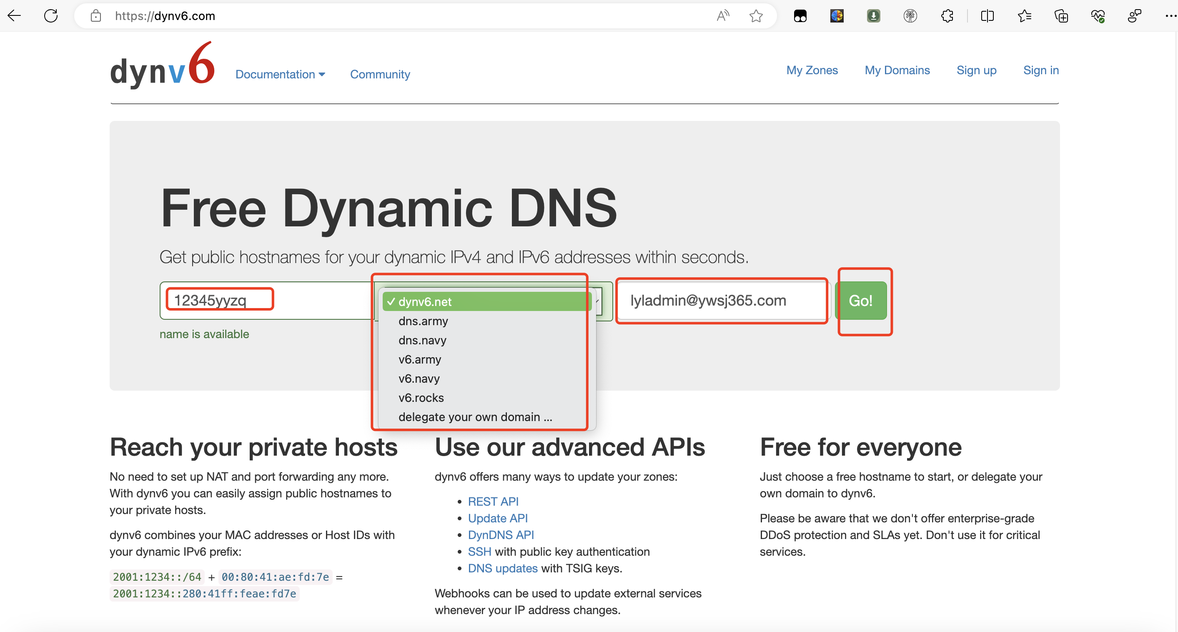1178x632 pixels.
Task: Toggle split screen icon in toolbar
Action: [x=988, y=16]
